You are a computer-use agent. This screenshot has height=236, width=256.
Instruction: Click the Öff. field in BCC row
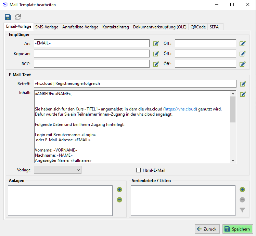[205, 64]
